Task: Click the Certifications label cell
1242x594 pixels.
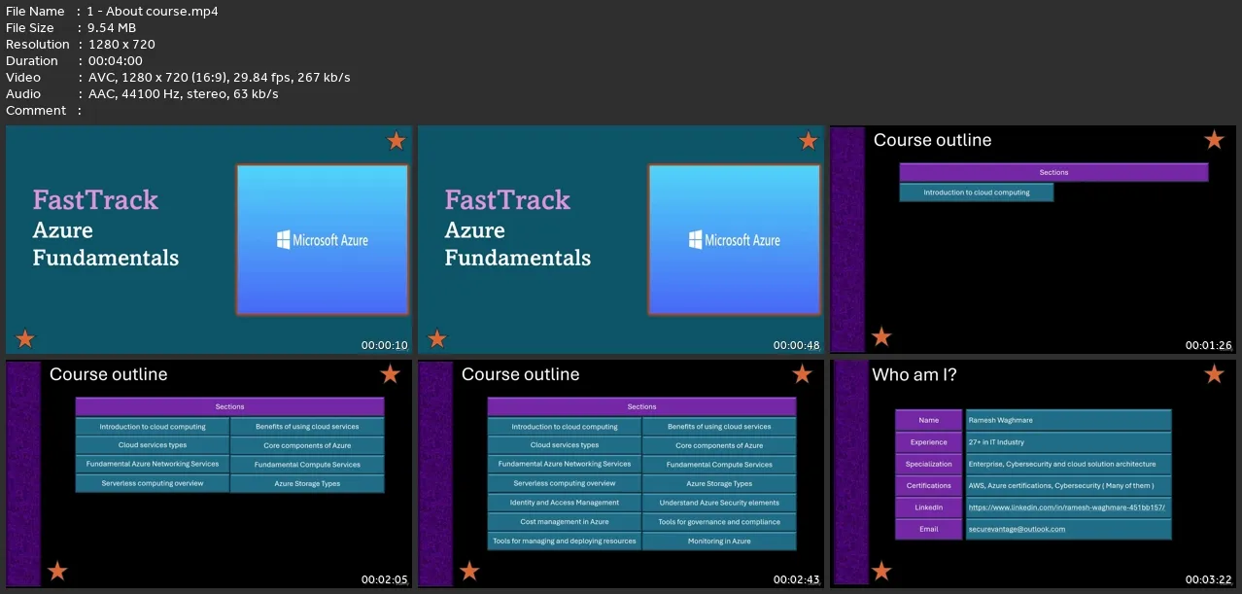Action: pyautogui.click(x=929, y=486)
